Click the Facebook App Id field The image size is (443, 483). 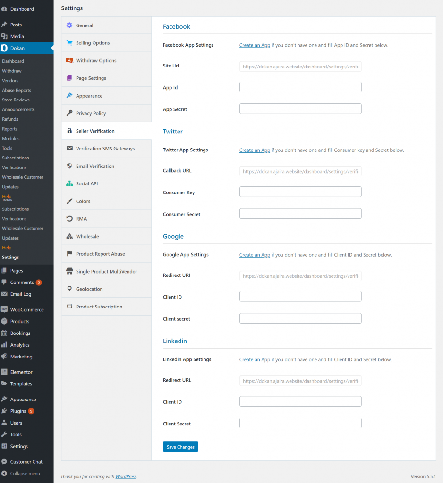click(300, 87)
